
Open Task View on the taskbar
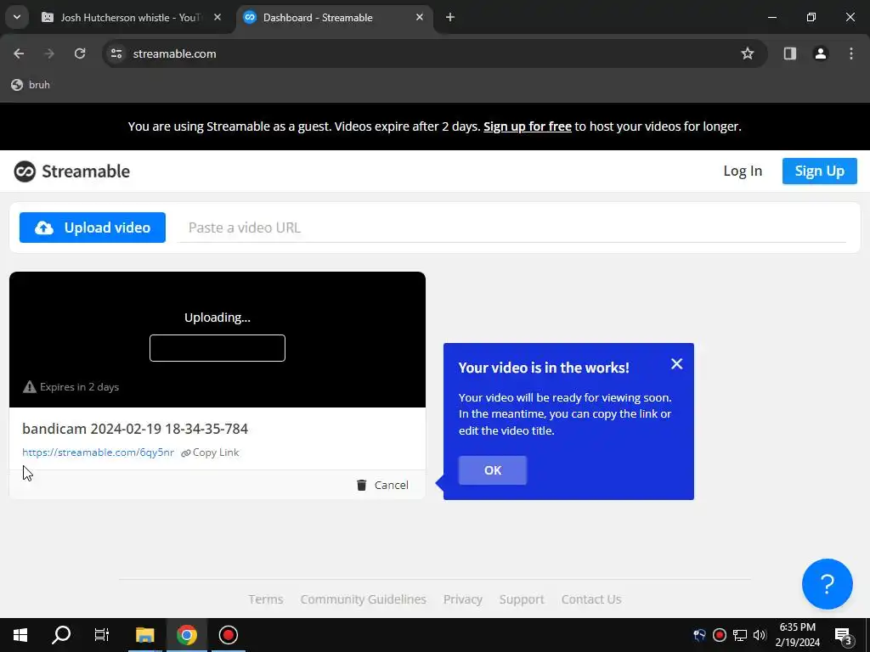pyautogui.click(x=102, y=635)
